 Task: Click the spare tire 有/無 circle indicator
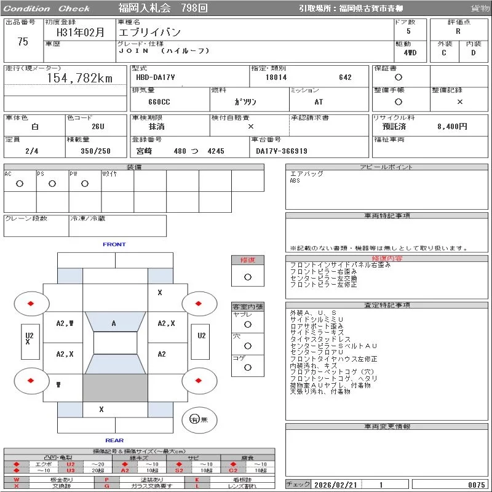tap(195, 419)
